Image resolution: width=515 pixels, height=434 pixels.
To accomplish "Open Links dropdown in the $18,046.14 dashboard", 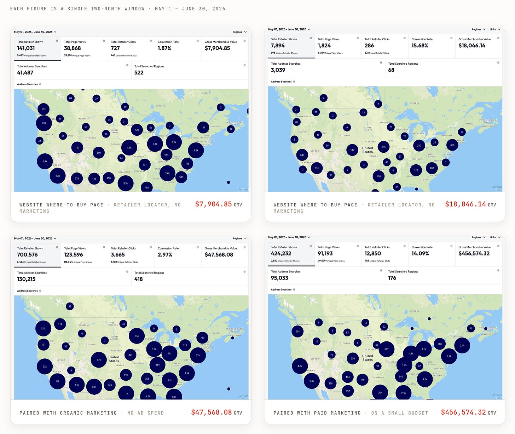I will pyautogui.click(x=495, y=29).
